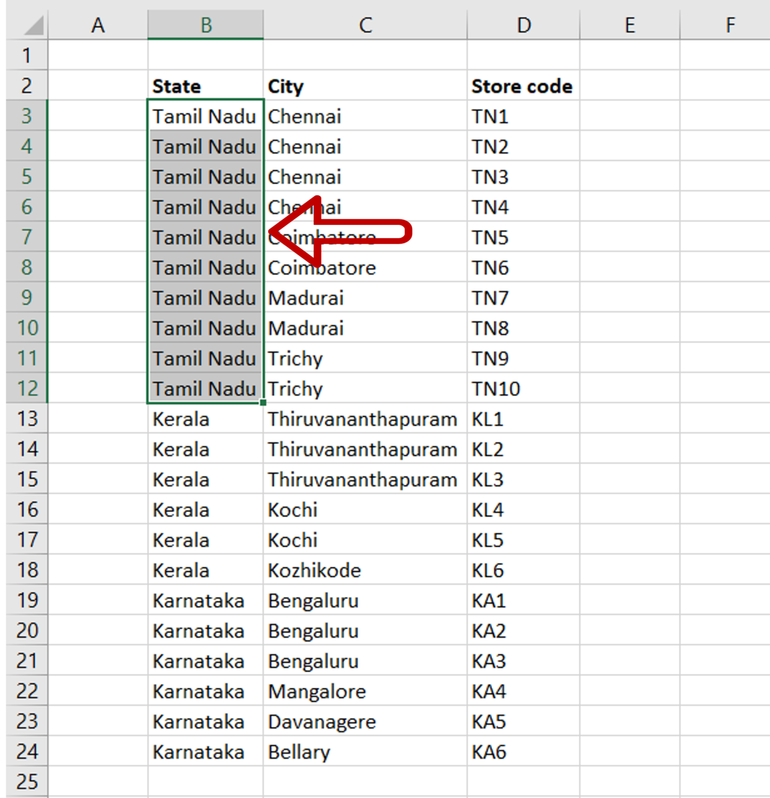Click Tamil Nadu cell in row 12
Image resolution: width=770 pixels, height=798 pixels.
pyautogui.click(x=206, y=388)
